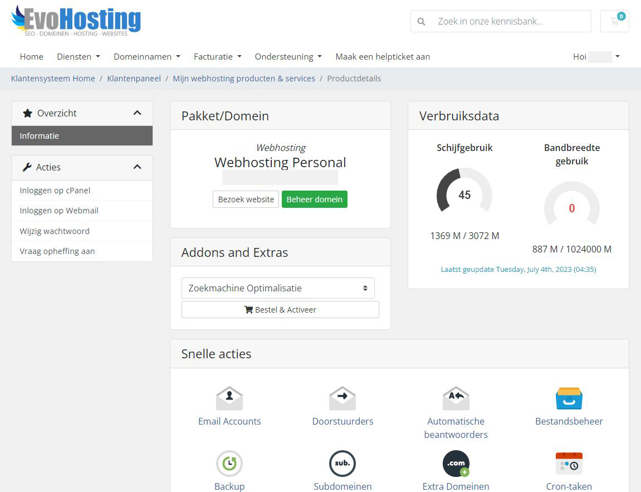Collapse the Overzicht panel
641x492 pixels.
click(x=137, y=113)
